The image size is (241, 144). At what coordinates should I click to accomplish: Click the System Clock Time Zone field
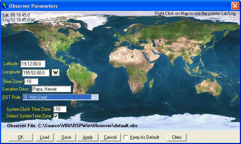pyautogui.click(x=60, y=109)
